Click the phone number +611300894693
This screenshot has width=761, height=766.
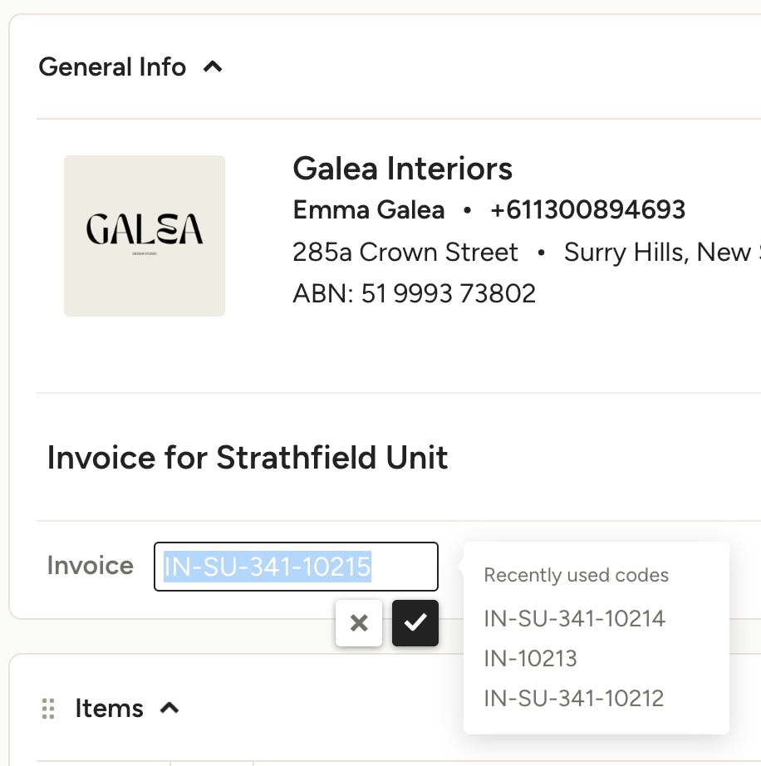click(x=587, y=210)
